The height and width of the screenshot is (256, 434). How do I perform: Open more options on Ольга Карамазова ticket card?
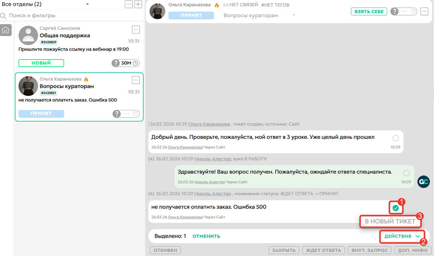click(x=136, y=80)
